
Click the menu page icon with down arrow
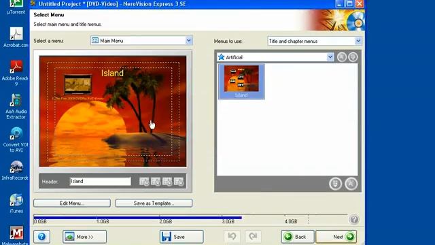[179, 182]
